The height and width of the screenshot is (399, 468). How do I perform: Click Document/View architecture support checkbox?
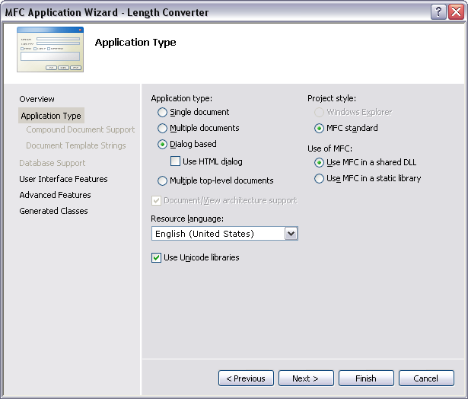(157, 200)
